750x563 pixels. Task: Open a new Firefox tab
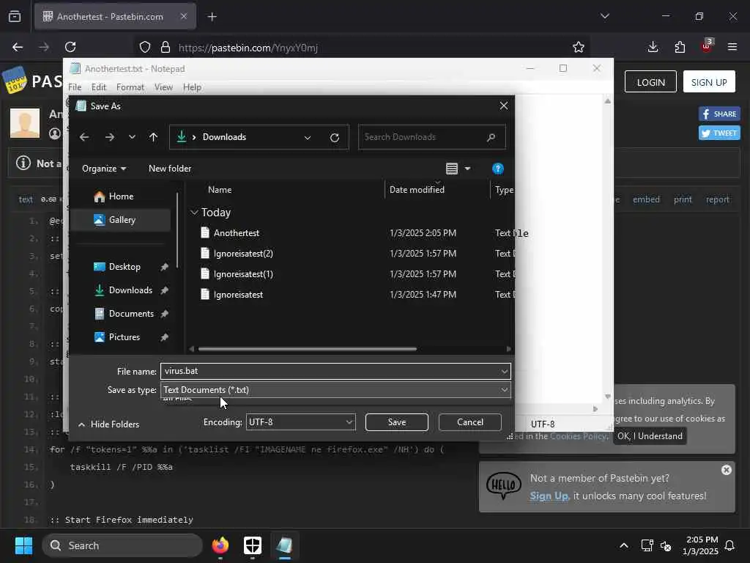coord(212,17)
